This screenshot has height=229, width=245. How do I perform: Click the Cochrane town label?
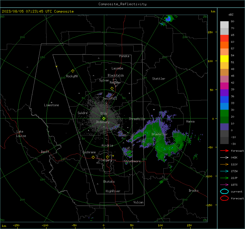(89, 152)
